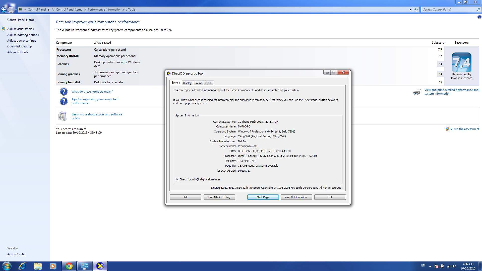Open Action Center flag tray icon
482x271 pixels.
pos(436,266)
